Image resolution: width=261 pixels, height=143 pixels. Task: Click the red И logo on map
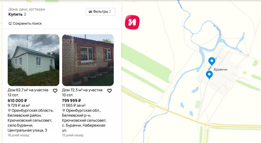[x=132, y=22]
